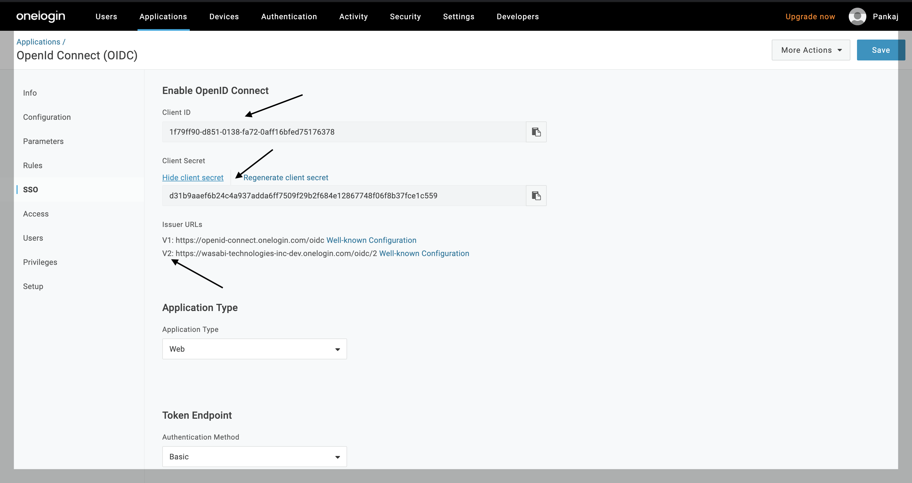Click the Pankaj user avatar icon

click(x=857, y=16)
